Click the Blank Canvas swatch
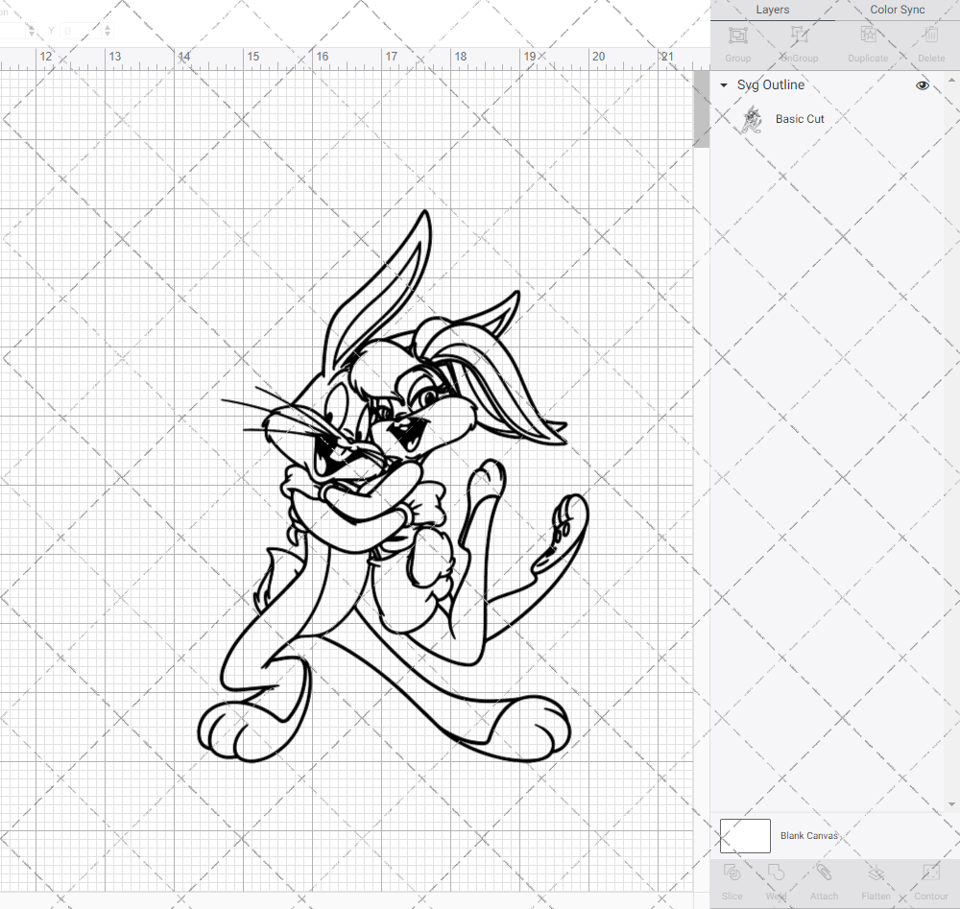960x909 pixels. (745, 835)
